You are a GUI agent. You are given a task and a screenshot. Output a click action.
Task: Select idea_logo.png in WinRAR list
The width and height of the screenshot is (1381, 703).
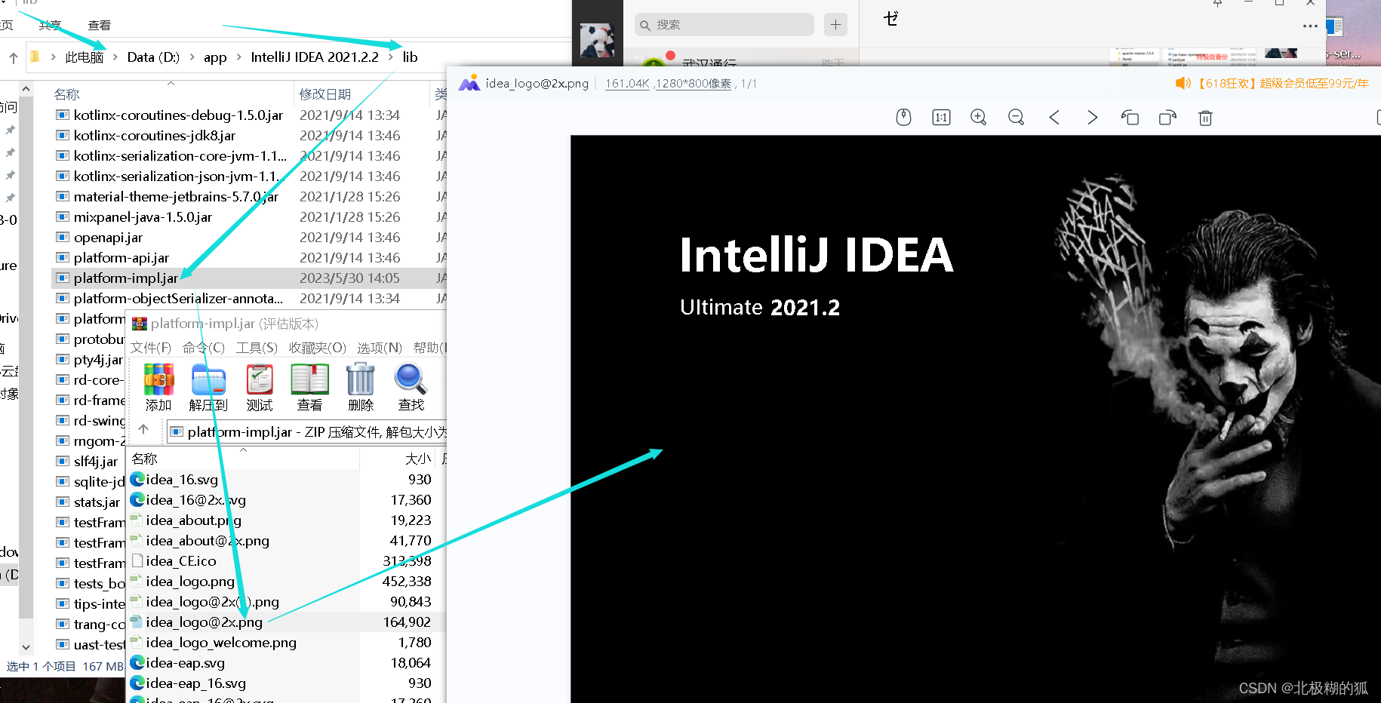(x=190, y=582)
